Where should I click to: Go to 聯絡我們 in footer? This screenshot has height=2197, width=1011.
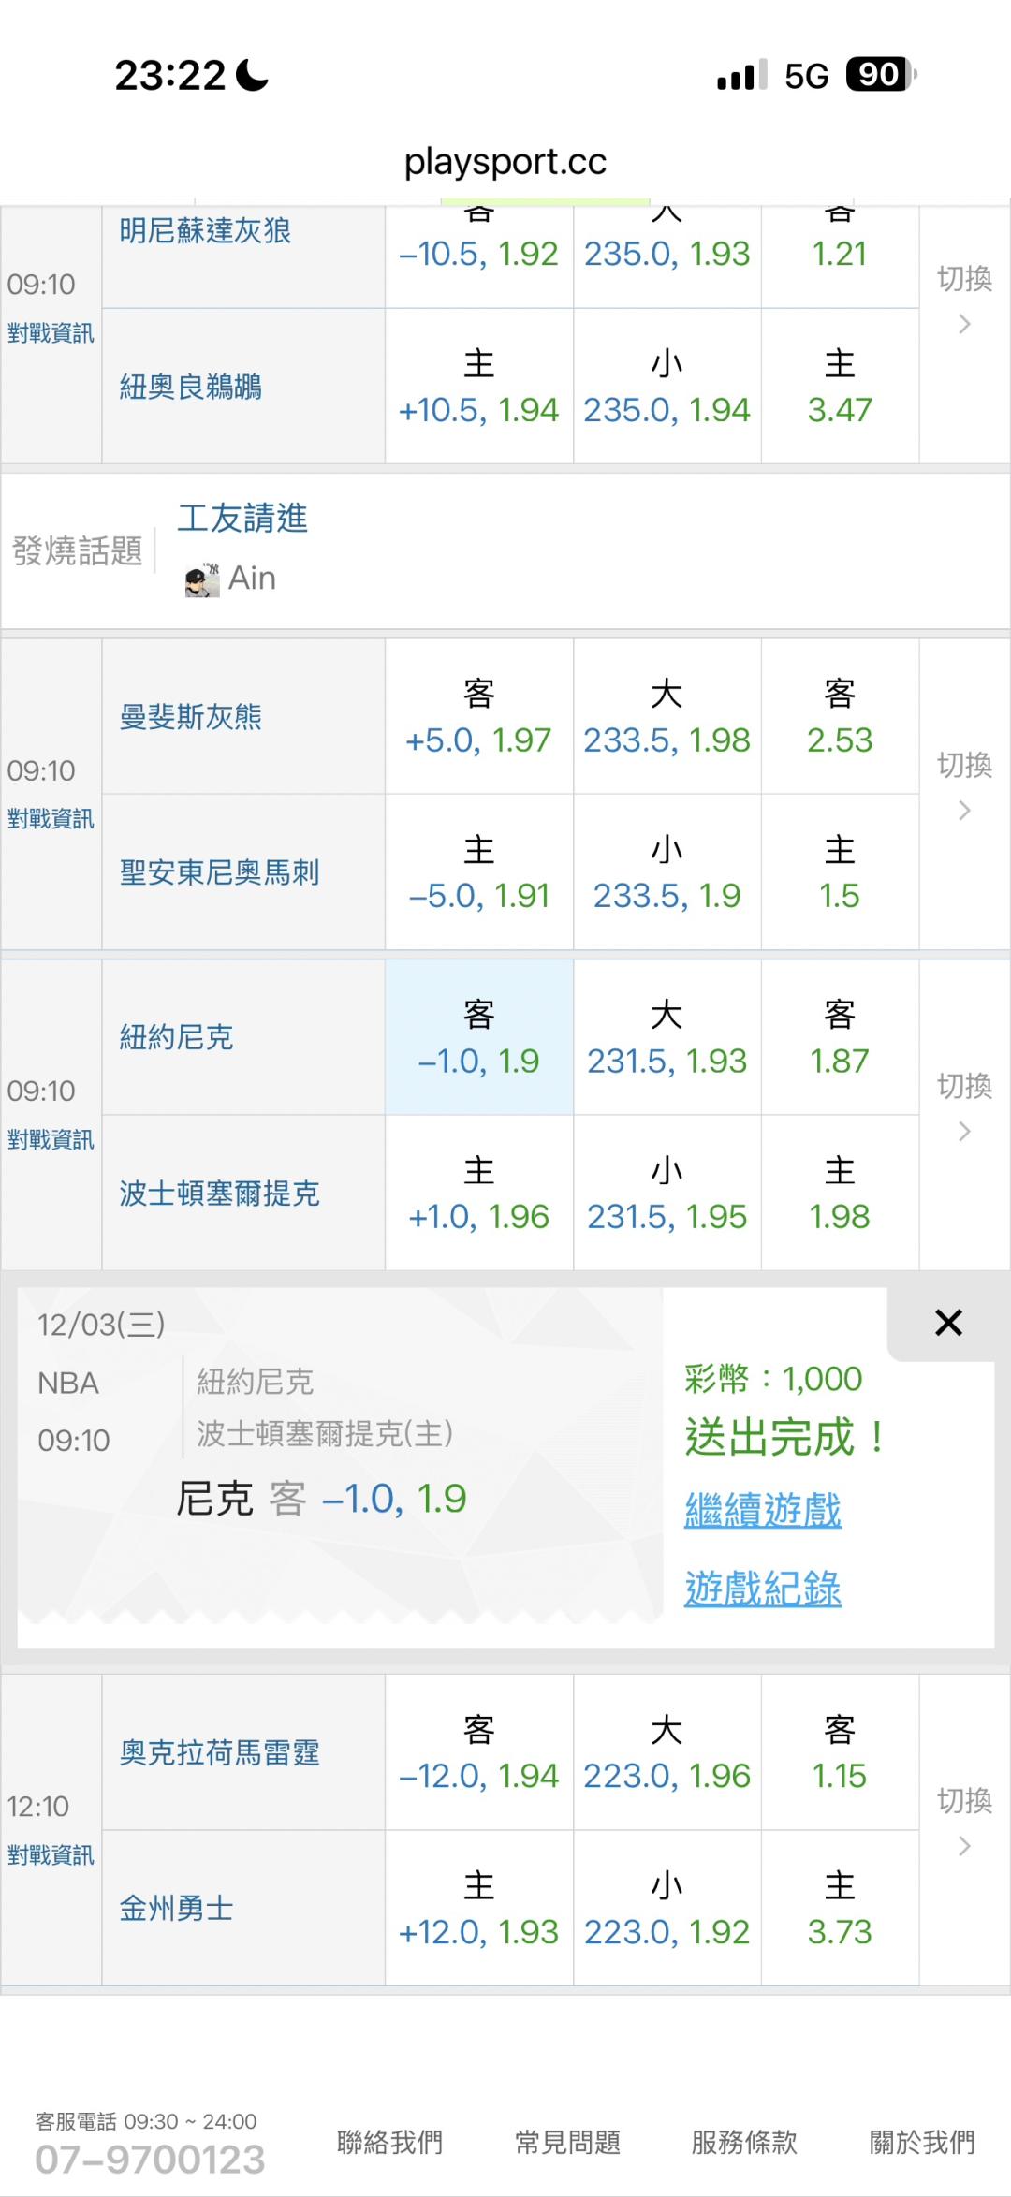[389, 2142]
